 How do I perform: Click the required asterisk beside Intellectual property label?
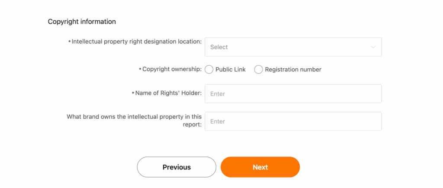click(x=70, y=41)
